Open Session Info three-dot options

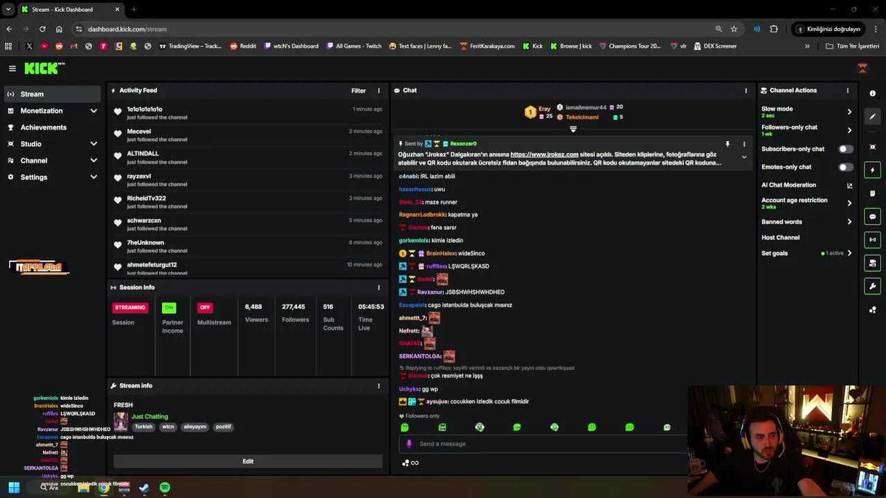[379, 288]
